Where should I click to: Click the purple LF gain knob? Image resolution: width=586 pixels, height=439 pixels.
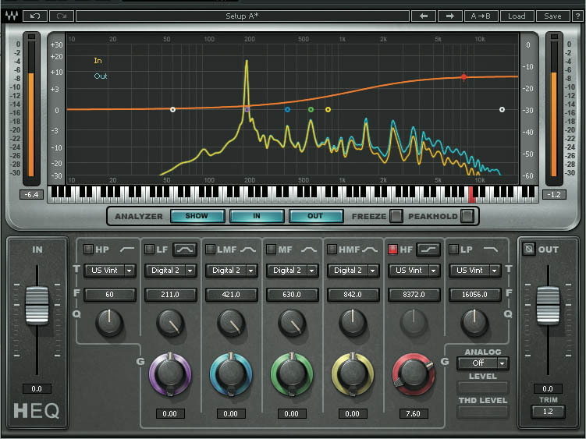170,374
